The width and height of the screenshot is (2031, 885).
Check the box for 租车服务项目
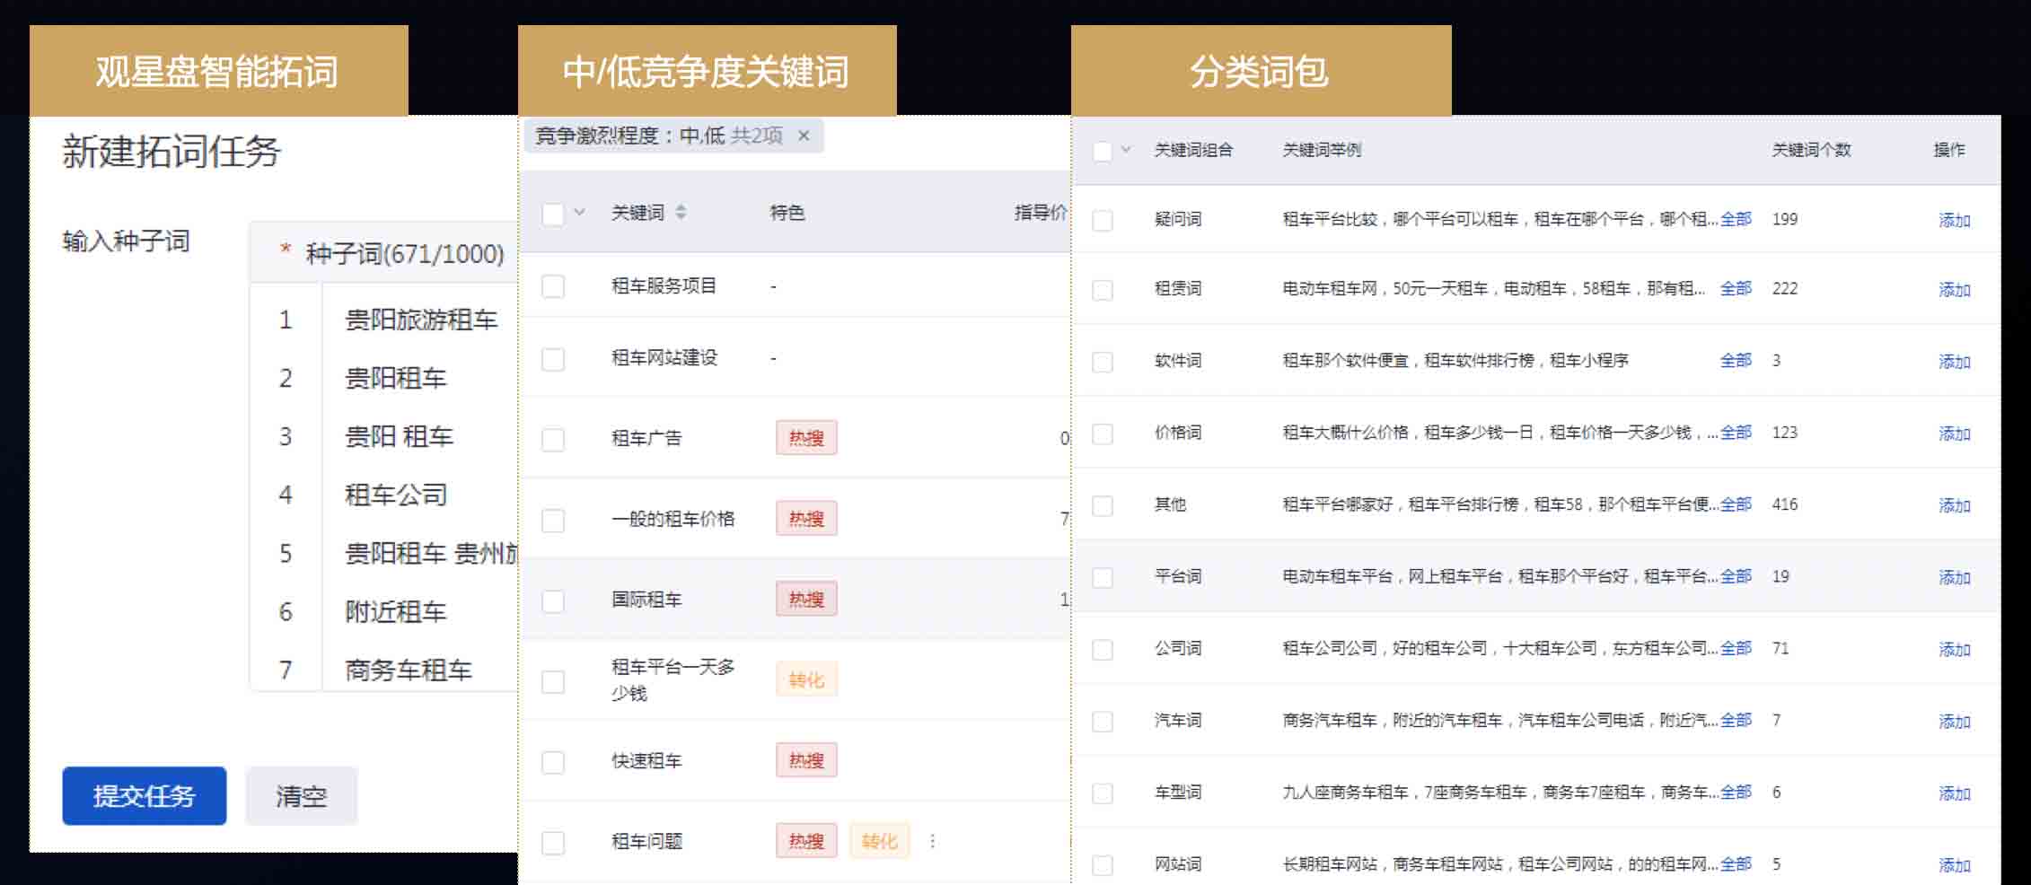tap(553, 286)
